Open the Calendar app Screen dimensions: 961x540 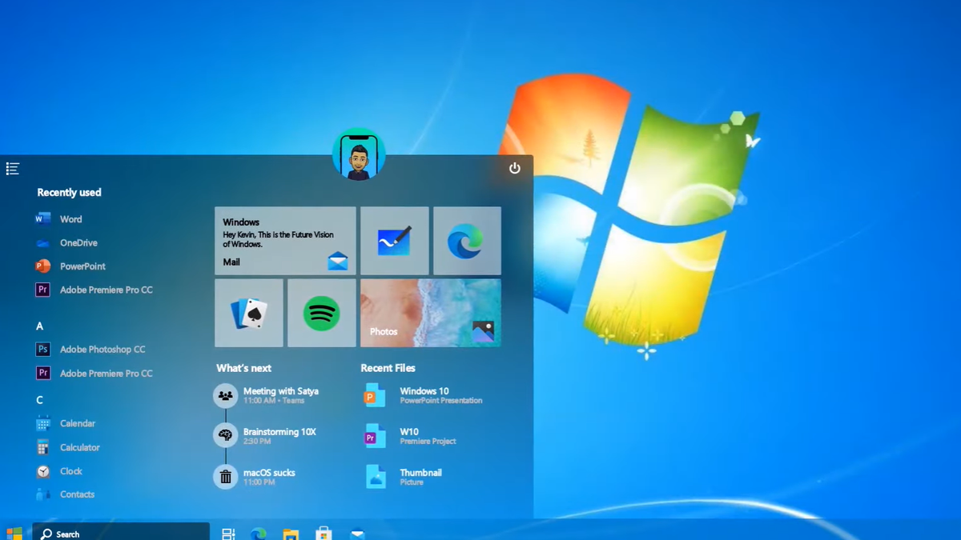coord(66,423)
